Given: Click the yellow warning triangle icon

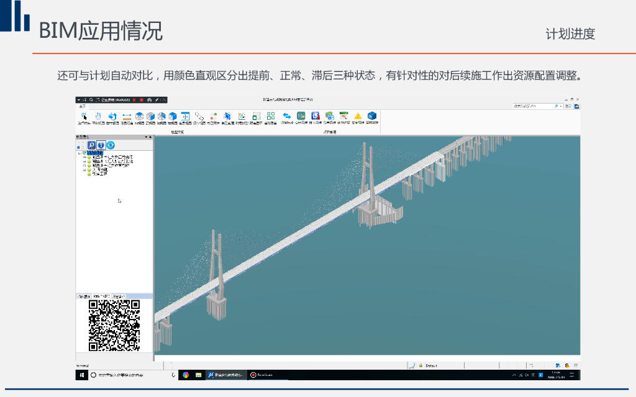Looking at the screenshot, I should tap(358, 116).
